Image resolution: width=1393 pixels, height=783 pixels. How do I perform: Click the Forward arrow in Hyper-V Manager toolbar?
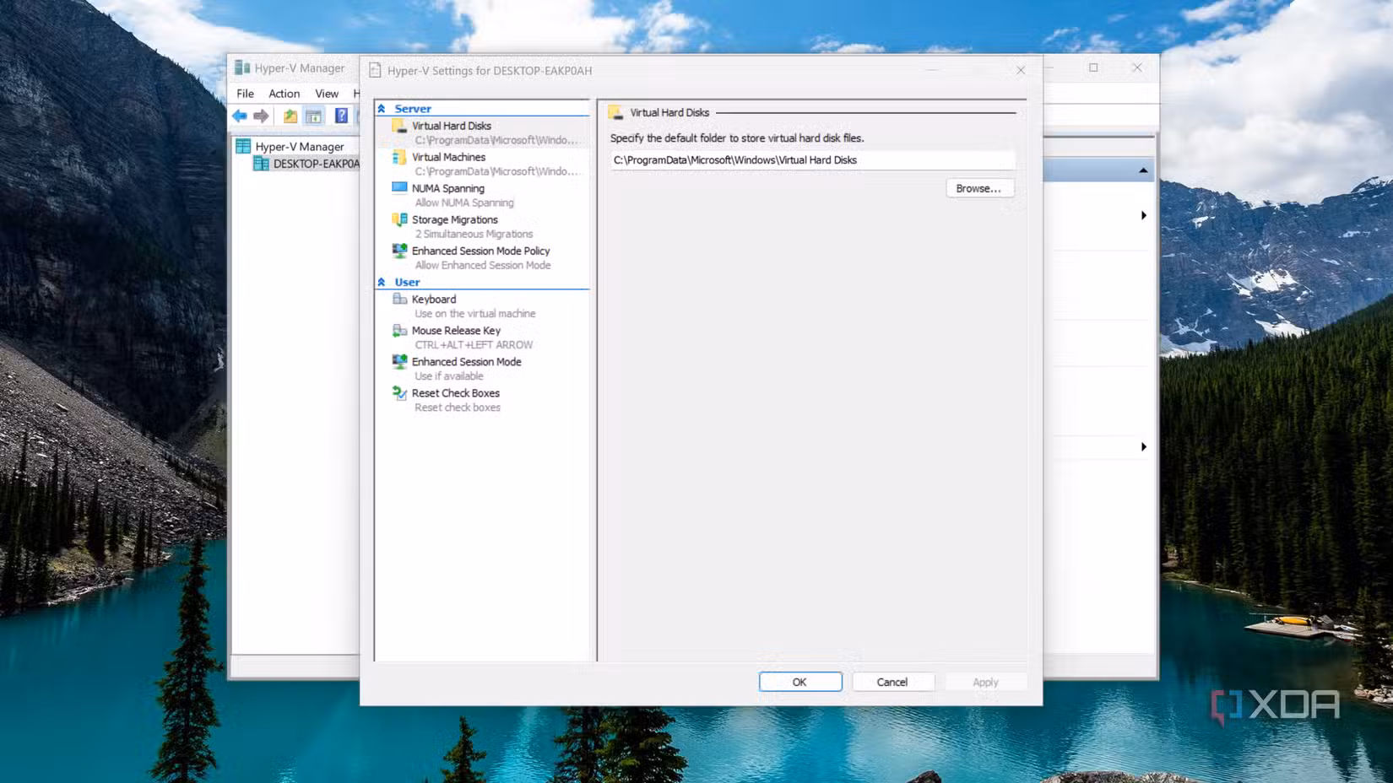[262, 116]
